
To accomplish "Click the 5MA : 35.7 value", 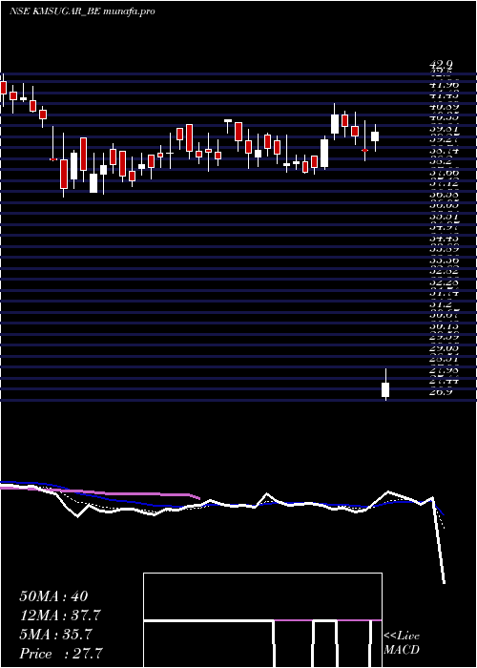I will coord(55,635).
